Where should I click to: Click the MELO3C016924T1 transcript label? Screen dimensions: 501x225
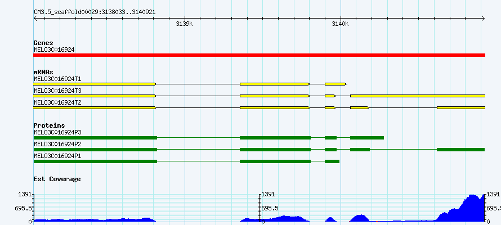(x=57, y=79)
